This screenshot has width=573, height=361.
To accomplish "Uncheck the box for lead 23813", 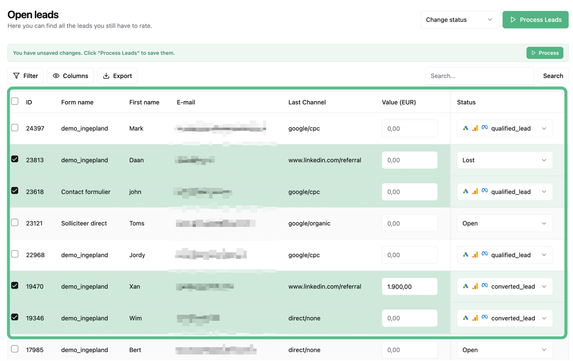I will click(15, 159).
